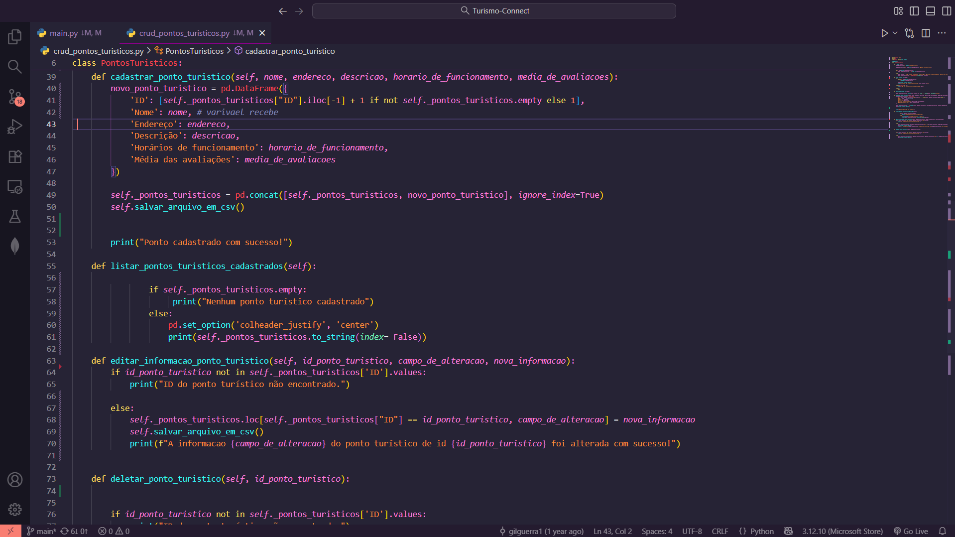This screenshot has height=537, width=955.
Task: Toggle the primary side bar layout button
Action: (x=914, y=11)
